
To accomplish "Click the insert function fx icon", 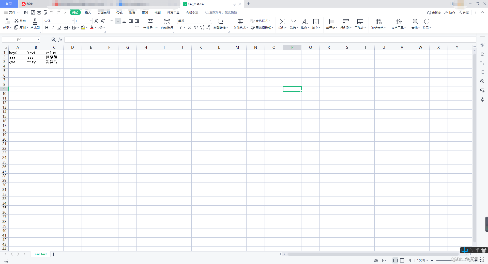I will [60, 40].
